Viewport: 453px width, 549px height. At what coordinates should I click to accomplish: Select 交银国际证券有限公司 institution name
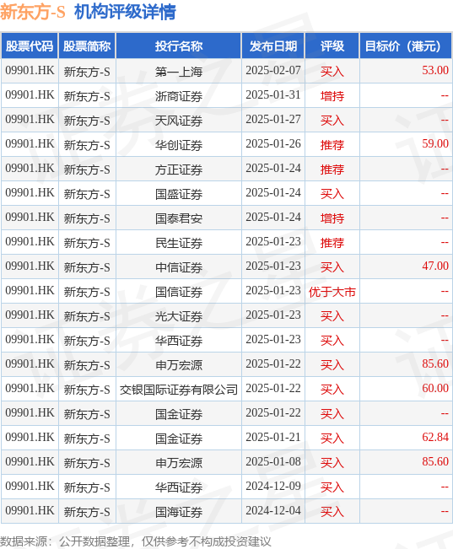point(179,390)
